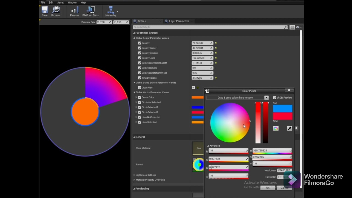Click the Preview Size X field
This screenshot has height=198, width=352.
[x=104, y=22]
